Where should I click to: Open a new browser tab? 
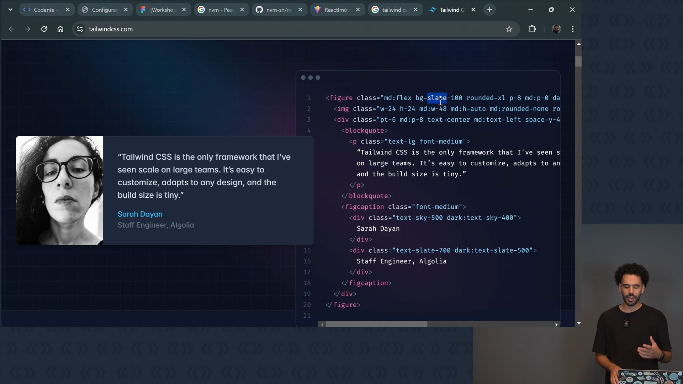click(489, 10)
